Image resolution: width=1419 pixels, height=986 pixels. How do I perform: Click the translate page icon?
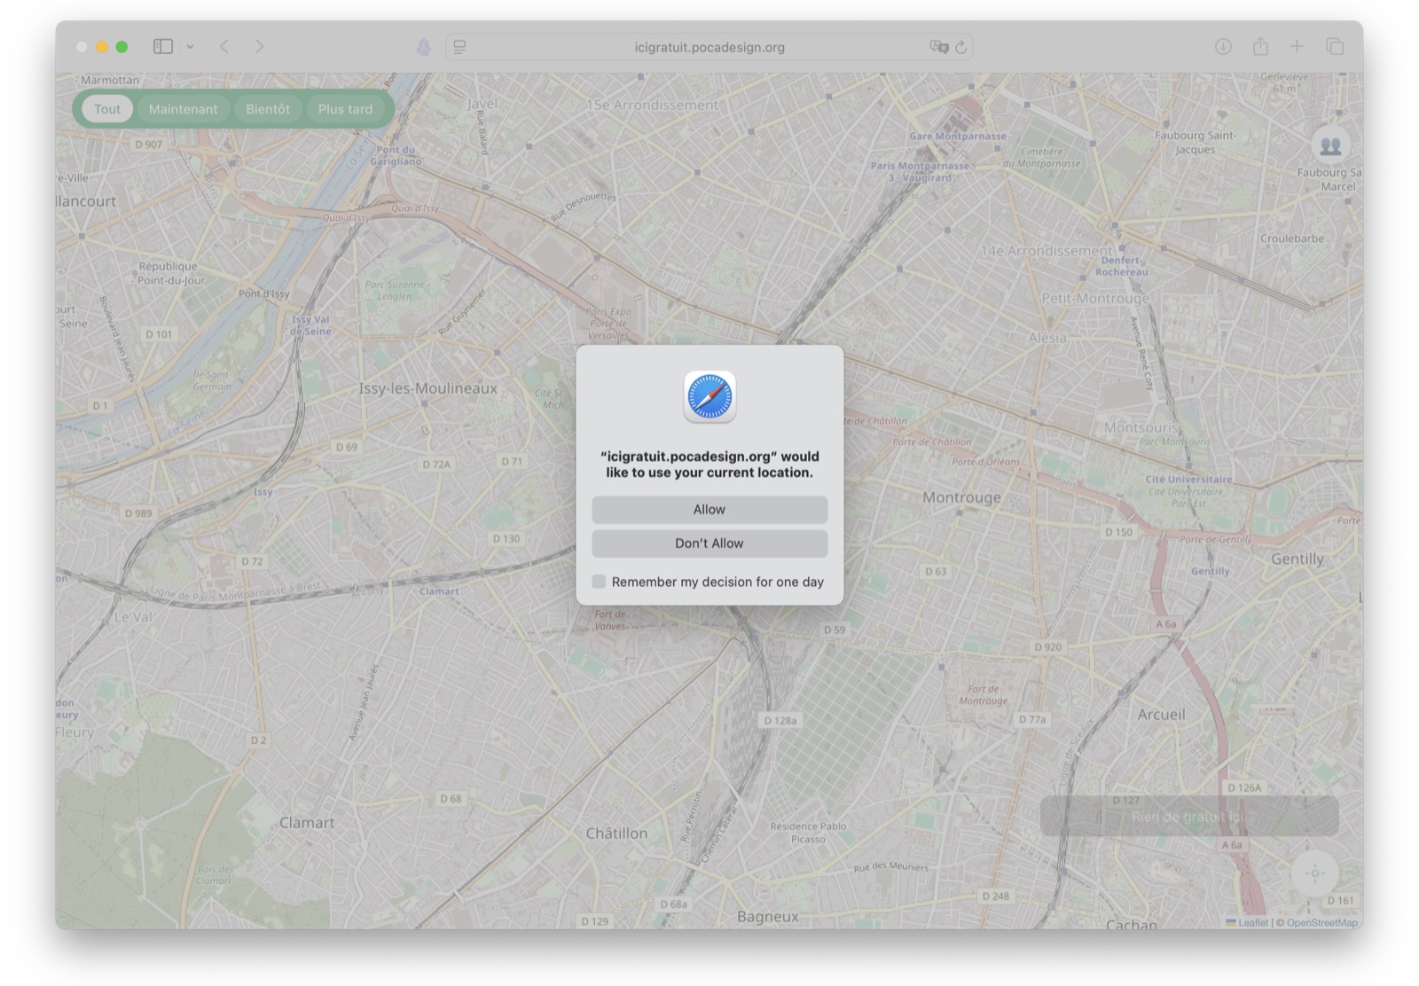click(938, 47)
